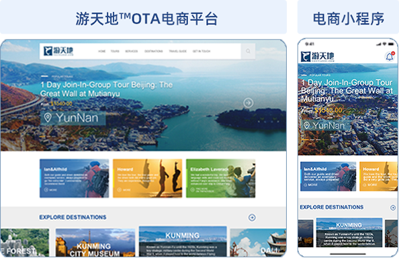Tap the 游天地 logo in the mini program
The height and width of the screenshot is (260, 399).
pyautogui.click(x=317, y=56)
